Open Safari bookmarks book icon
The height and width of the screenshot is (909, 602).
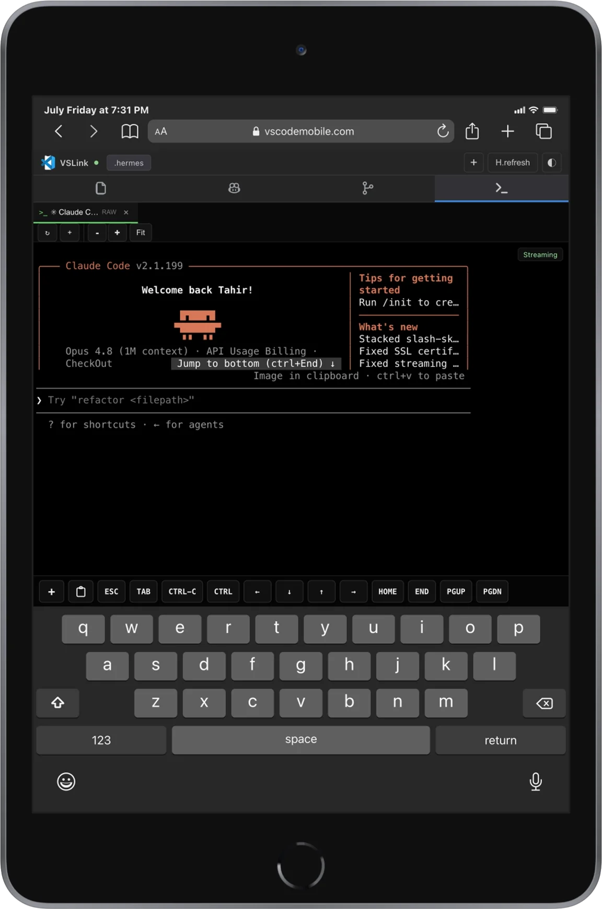(130, 131)
